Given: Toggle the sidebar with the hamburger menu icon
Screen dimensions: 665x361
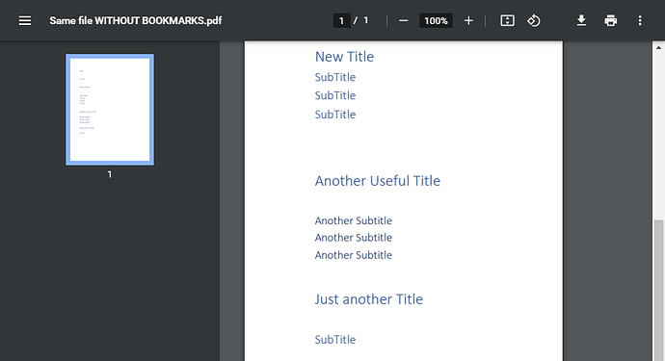Looking at the screenshot, I should click(x=25, y=21).
